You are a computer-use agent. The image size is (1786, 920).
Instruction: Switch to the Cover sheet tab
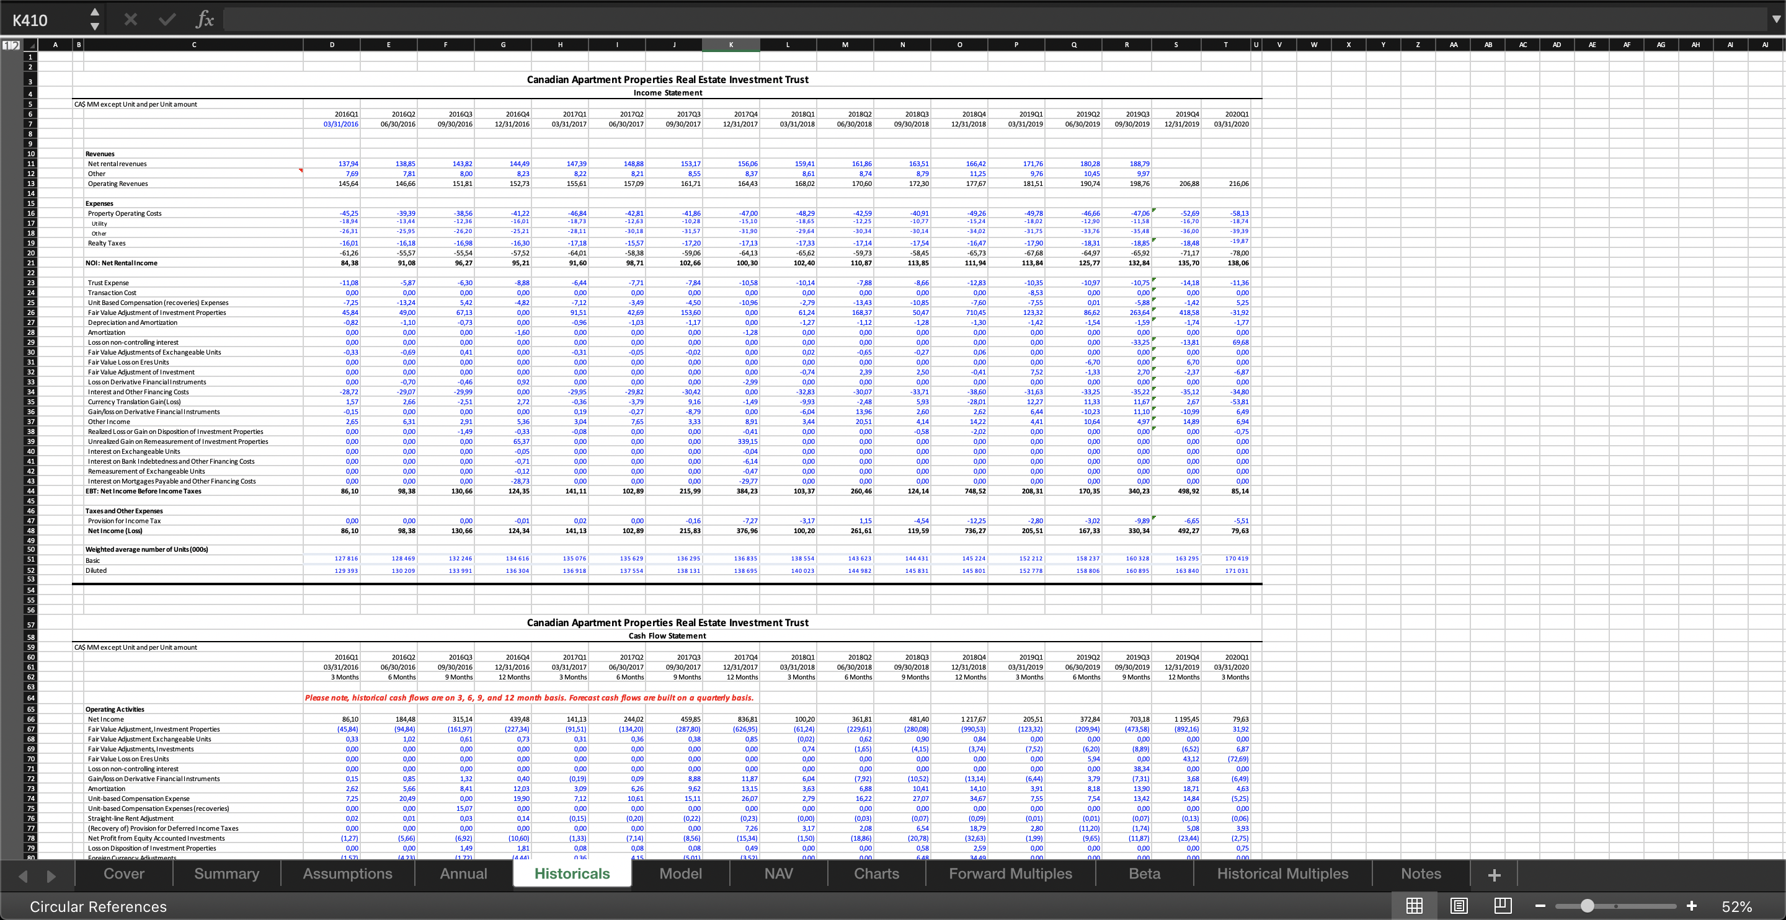pyautogui.click(x=123, y=874)
